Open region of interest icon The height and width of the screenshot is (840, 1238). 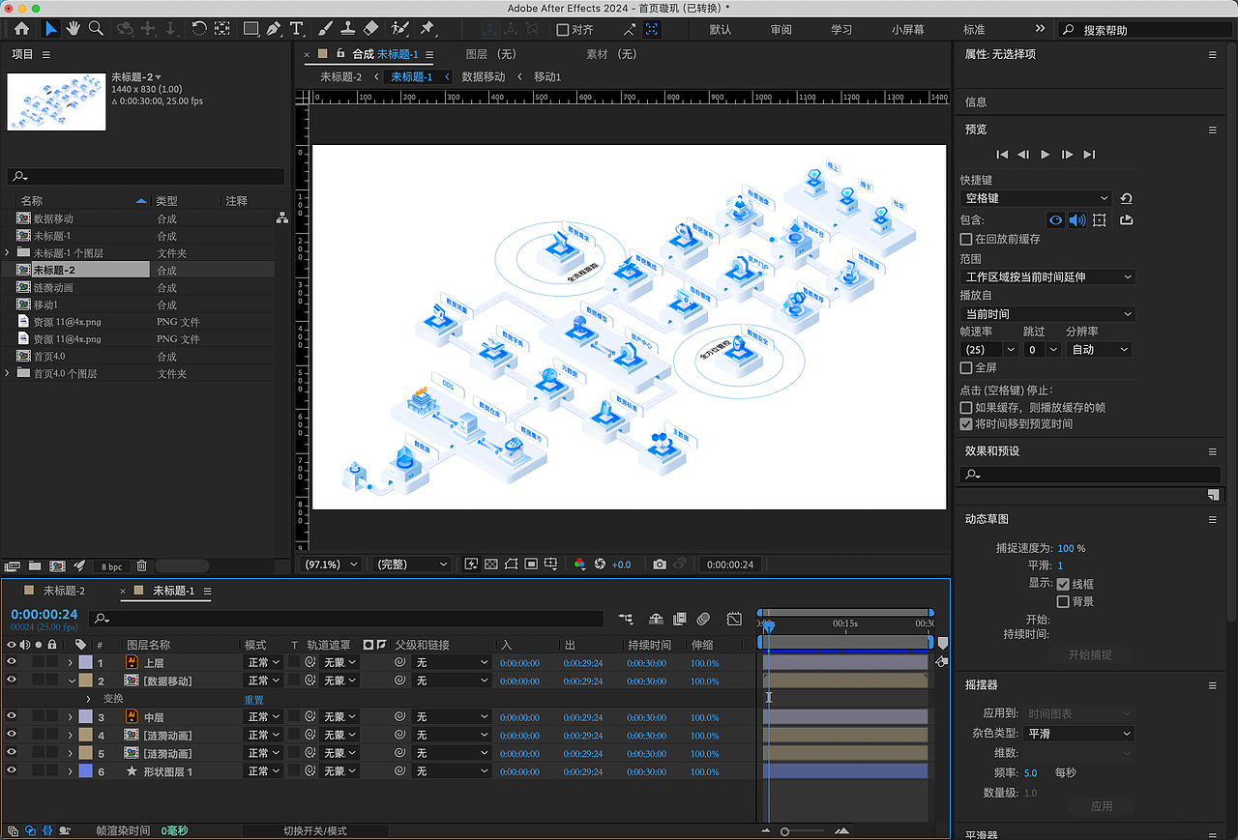(531, 565)
